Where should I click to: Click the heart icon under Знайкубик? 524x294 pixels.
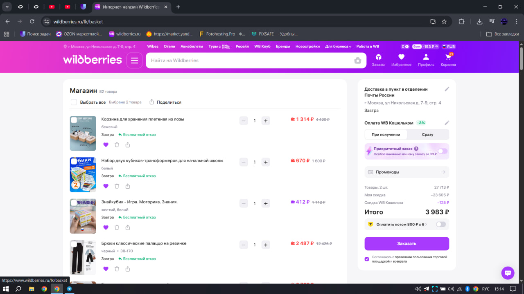[x=106, y=227]
